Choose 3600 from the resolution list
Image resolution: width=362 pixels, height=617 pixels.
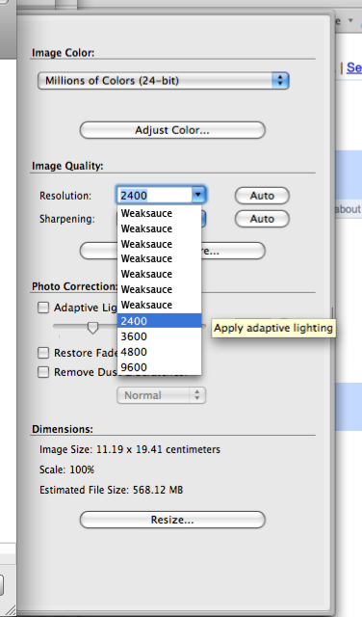[x=159, y=336]
